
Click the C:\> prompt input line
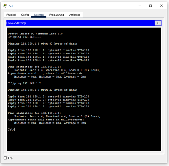(x=11, y=130)
